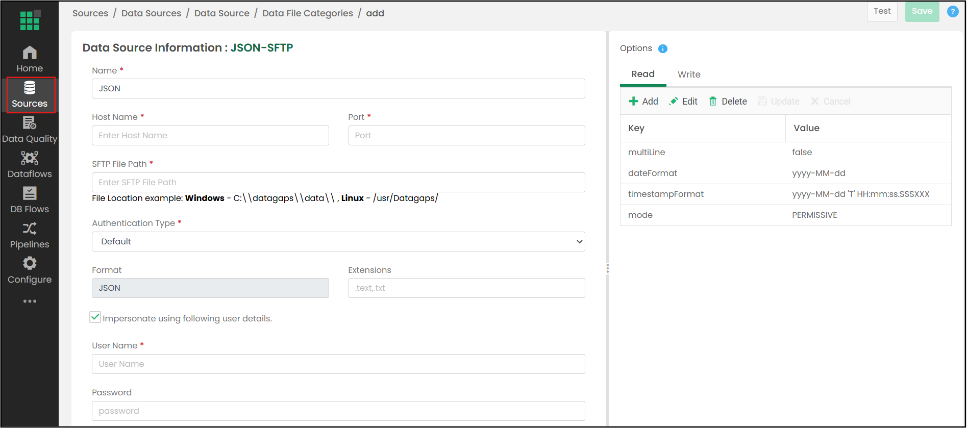967x428 pixels.
Task: Add a new read option
Action: click(643, 101)
